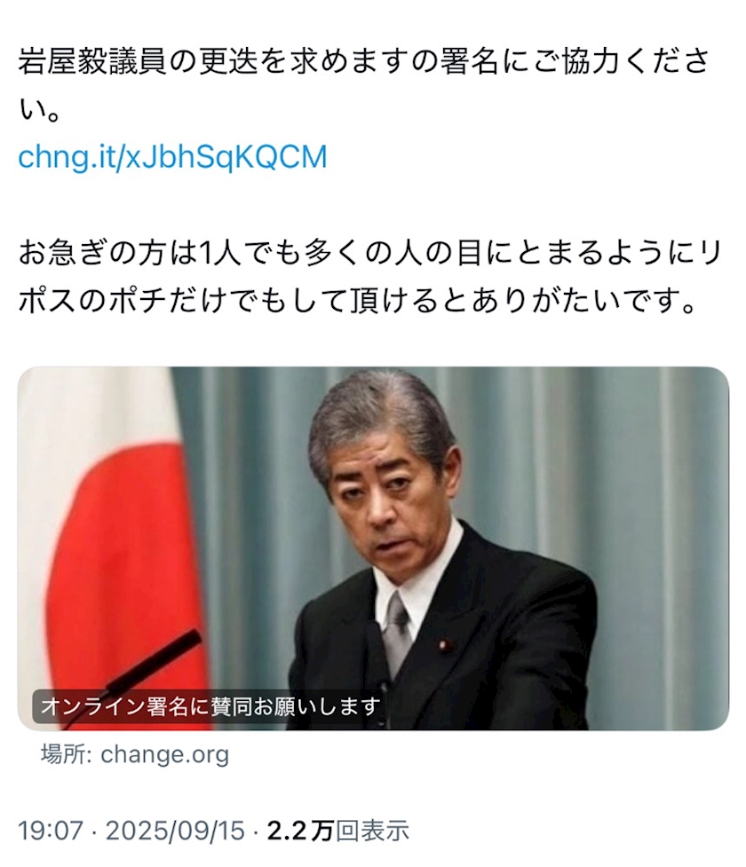Click the black microphone in the preview image
The height and width of the screenshot is (867, 746).
tap(154, 664)
